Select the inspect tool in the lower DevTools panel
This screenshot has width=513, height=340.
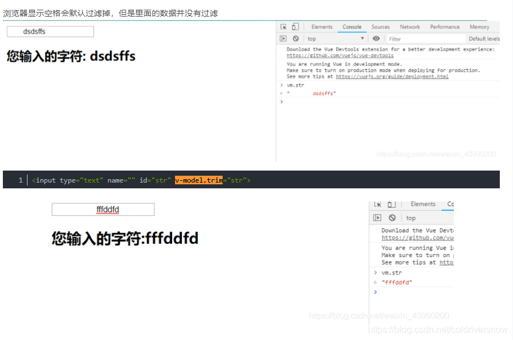pos(377,204)
